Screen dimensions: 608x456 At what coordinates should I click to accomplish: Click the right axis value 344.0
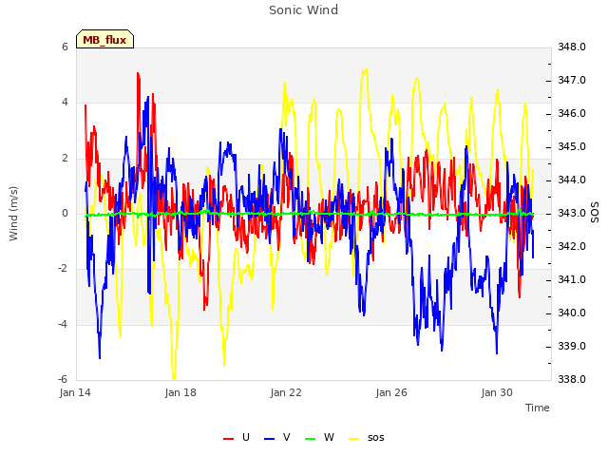(x=572, y=180)
